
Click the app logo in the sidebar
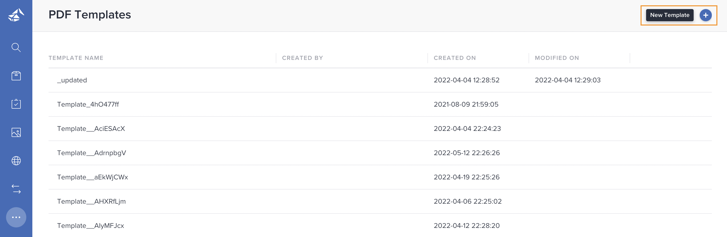16,15
